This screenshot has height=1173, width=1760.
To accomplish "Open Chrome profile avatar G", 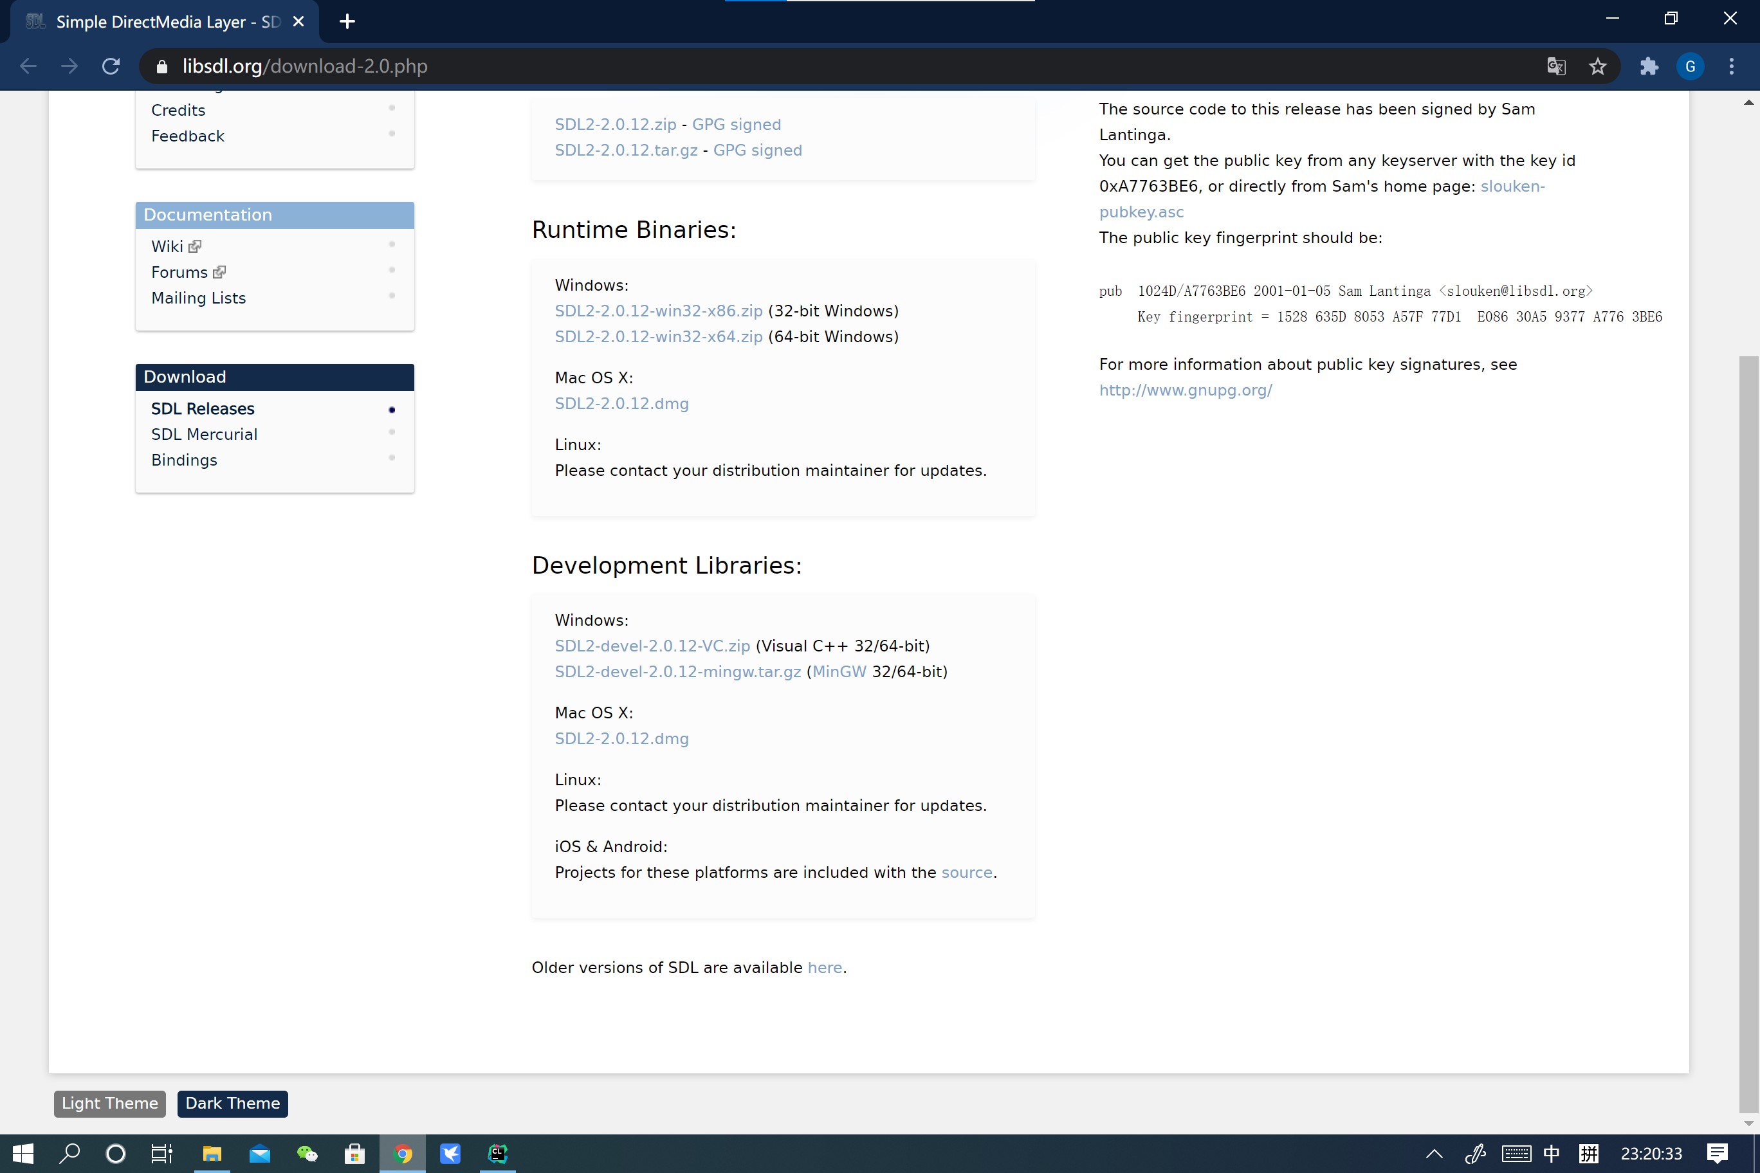I will [x=1691, y=66].
